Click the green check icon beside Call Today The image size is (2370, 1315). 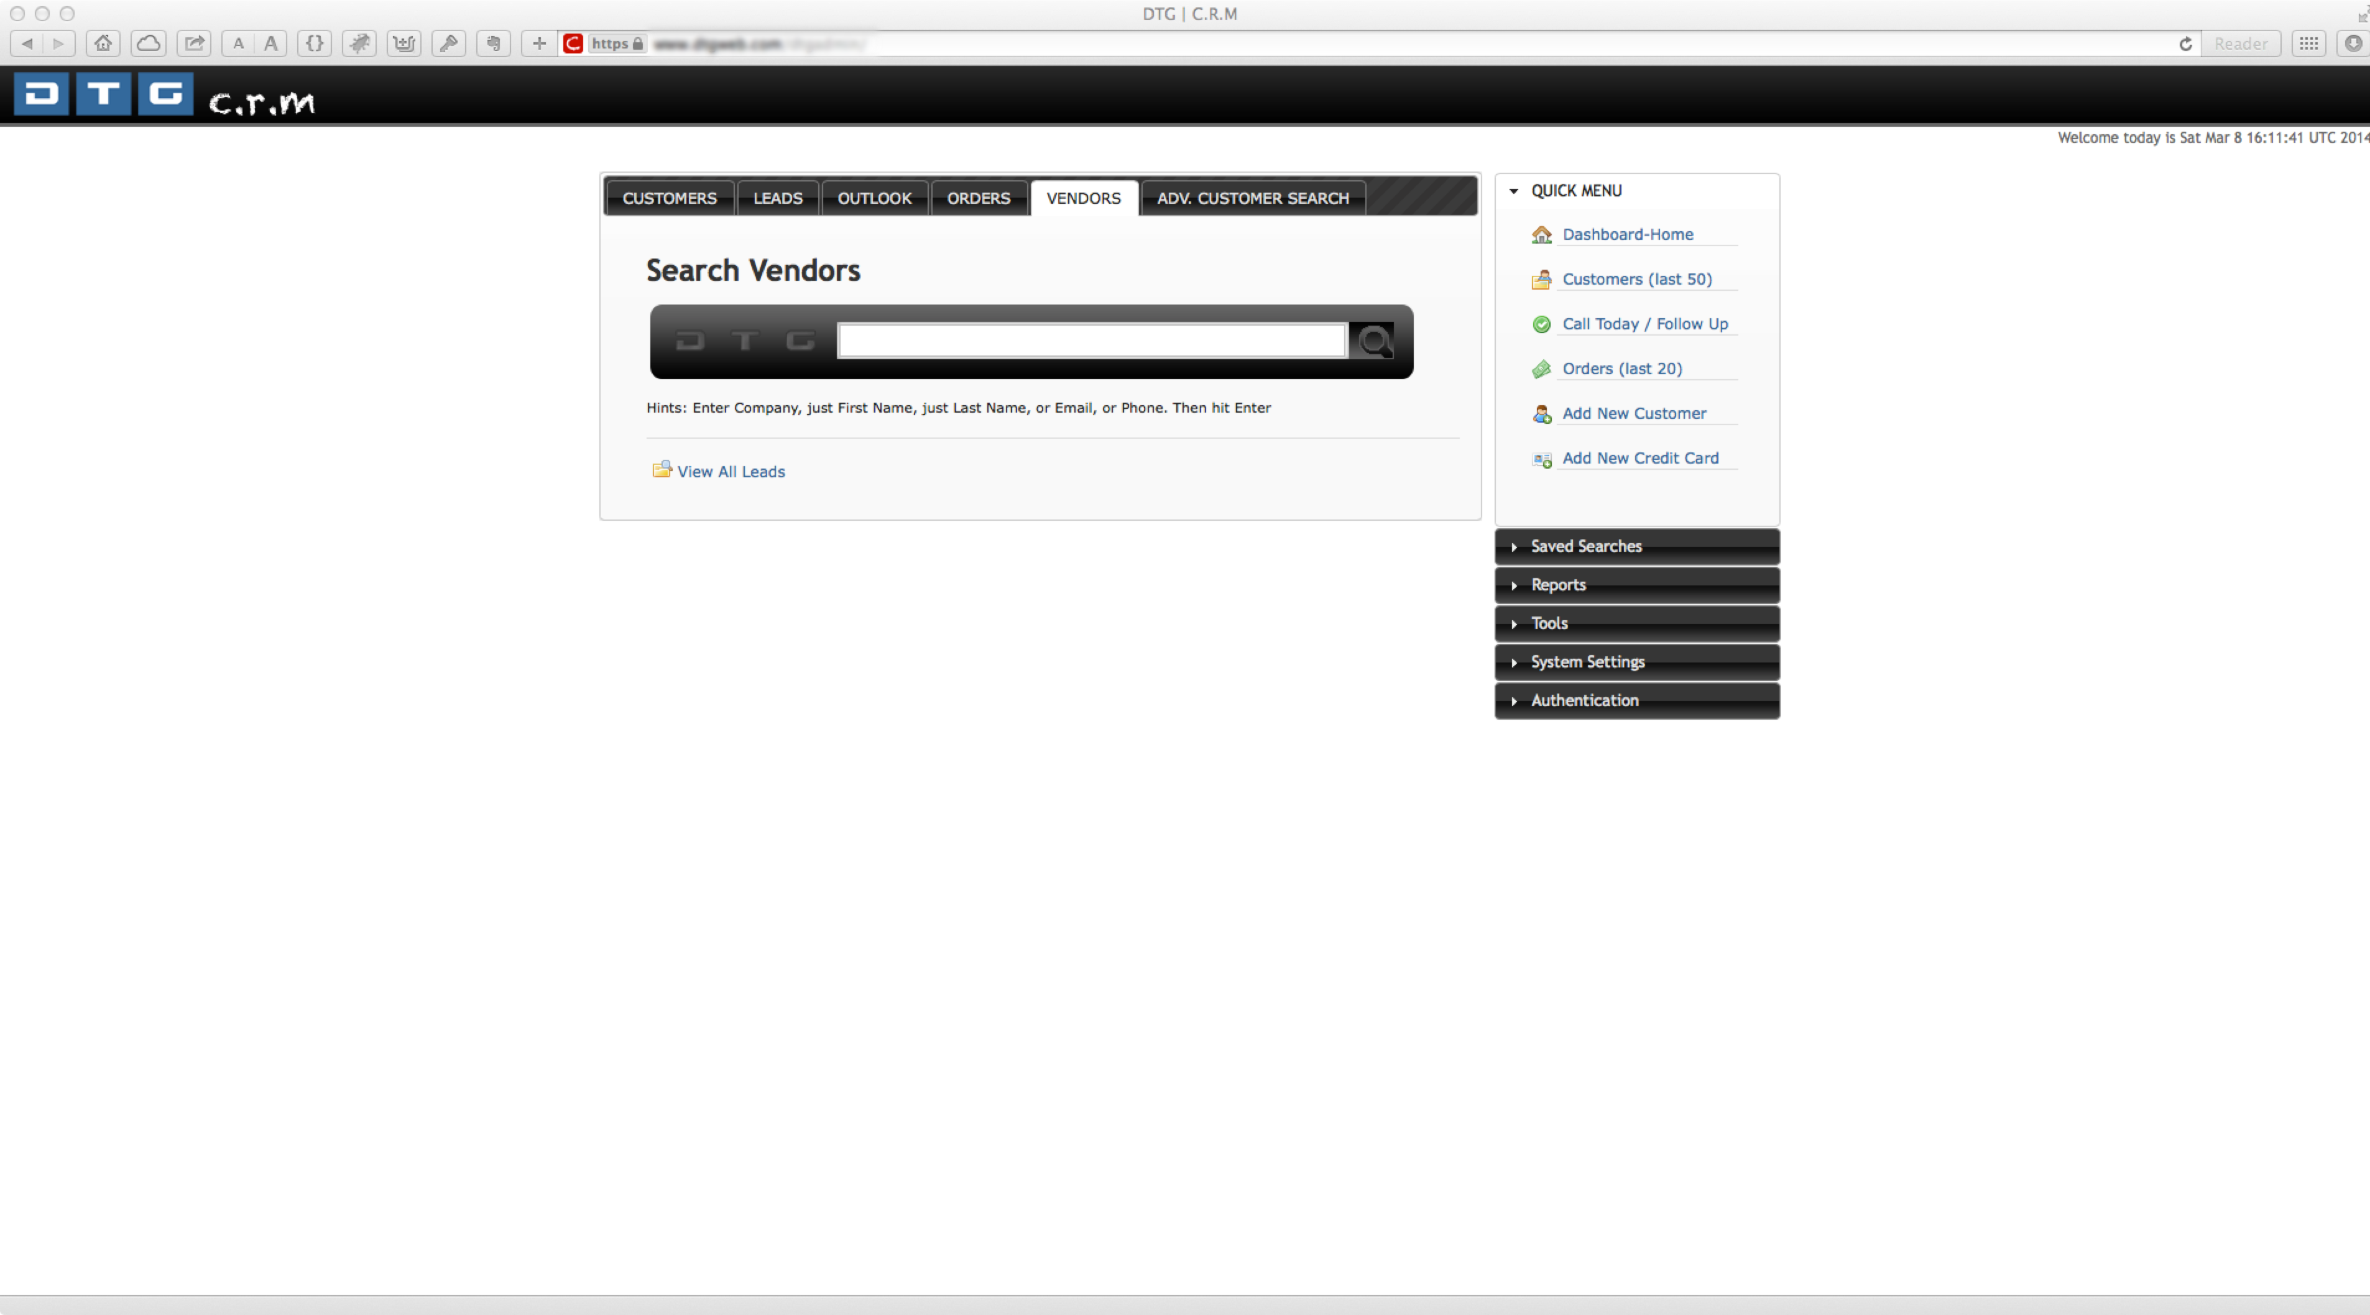coord(1542,324)
